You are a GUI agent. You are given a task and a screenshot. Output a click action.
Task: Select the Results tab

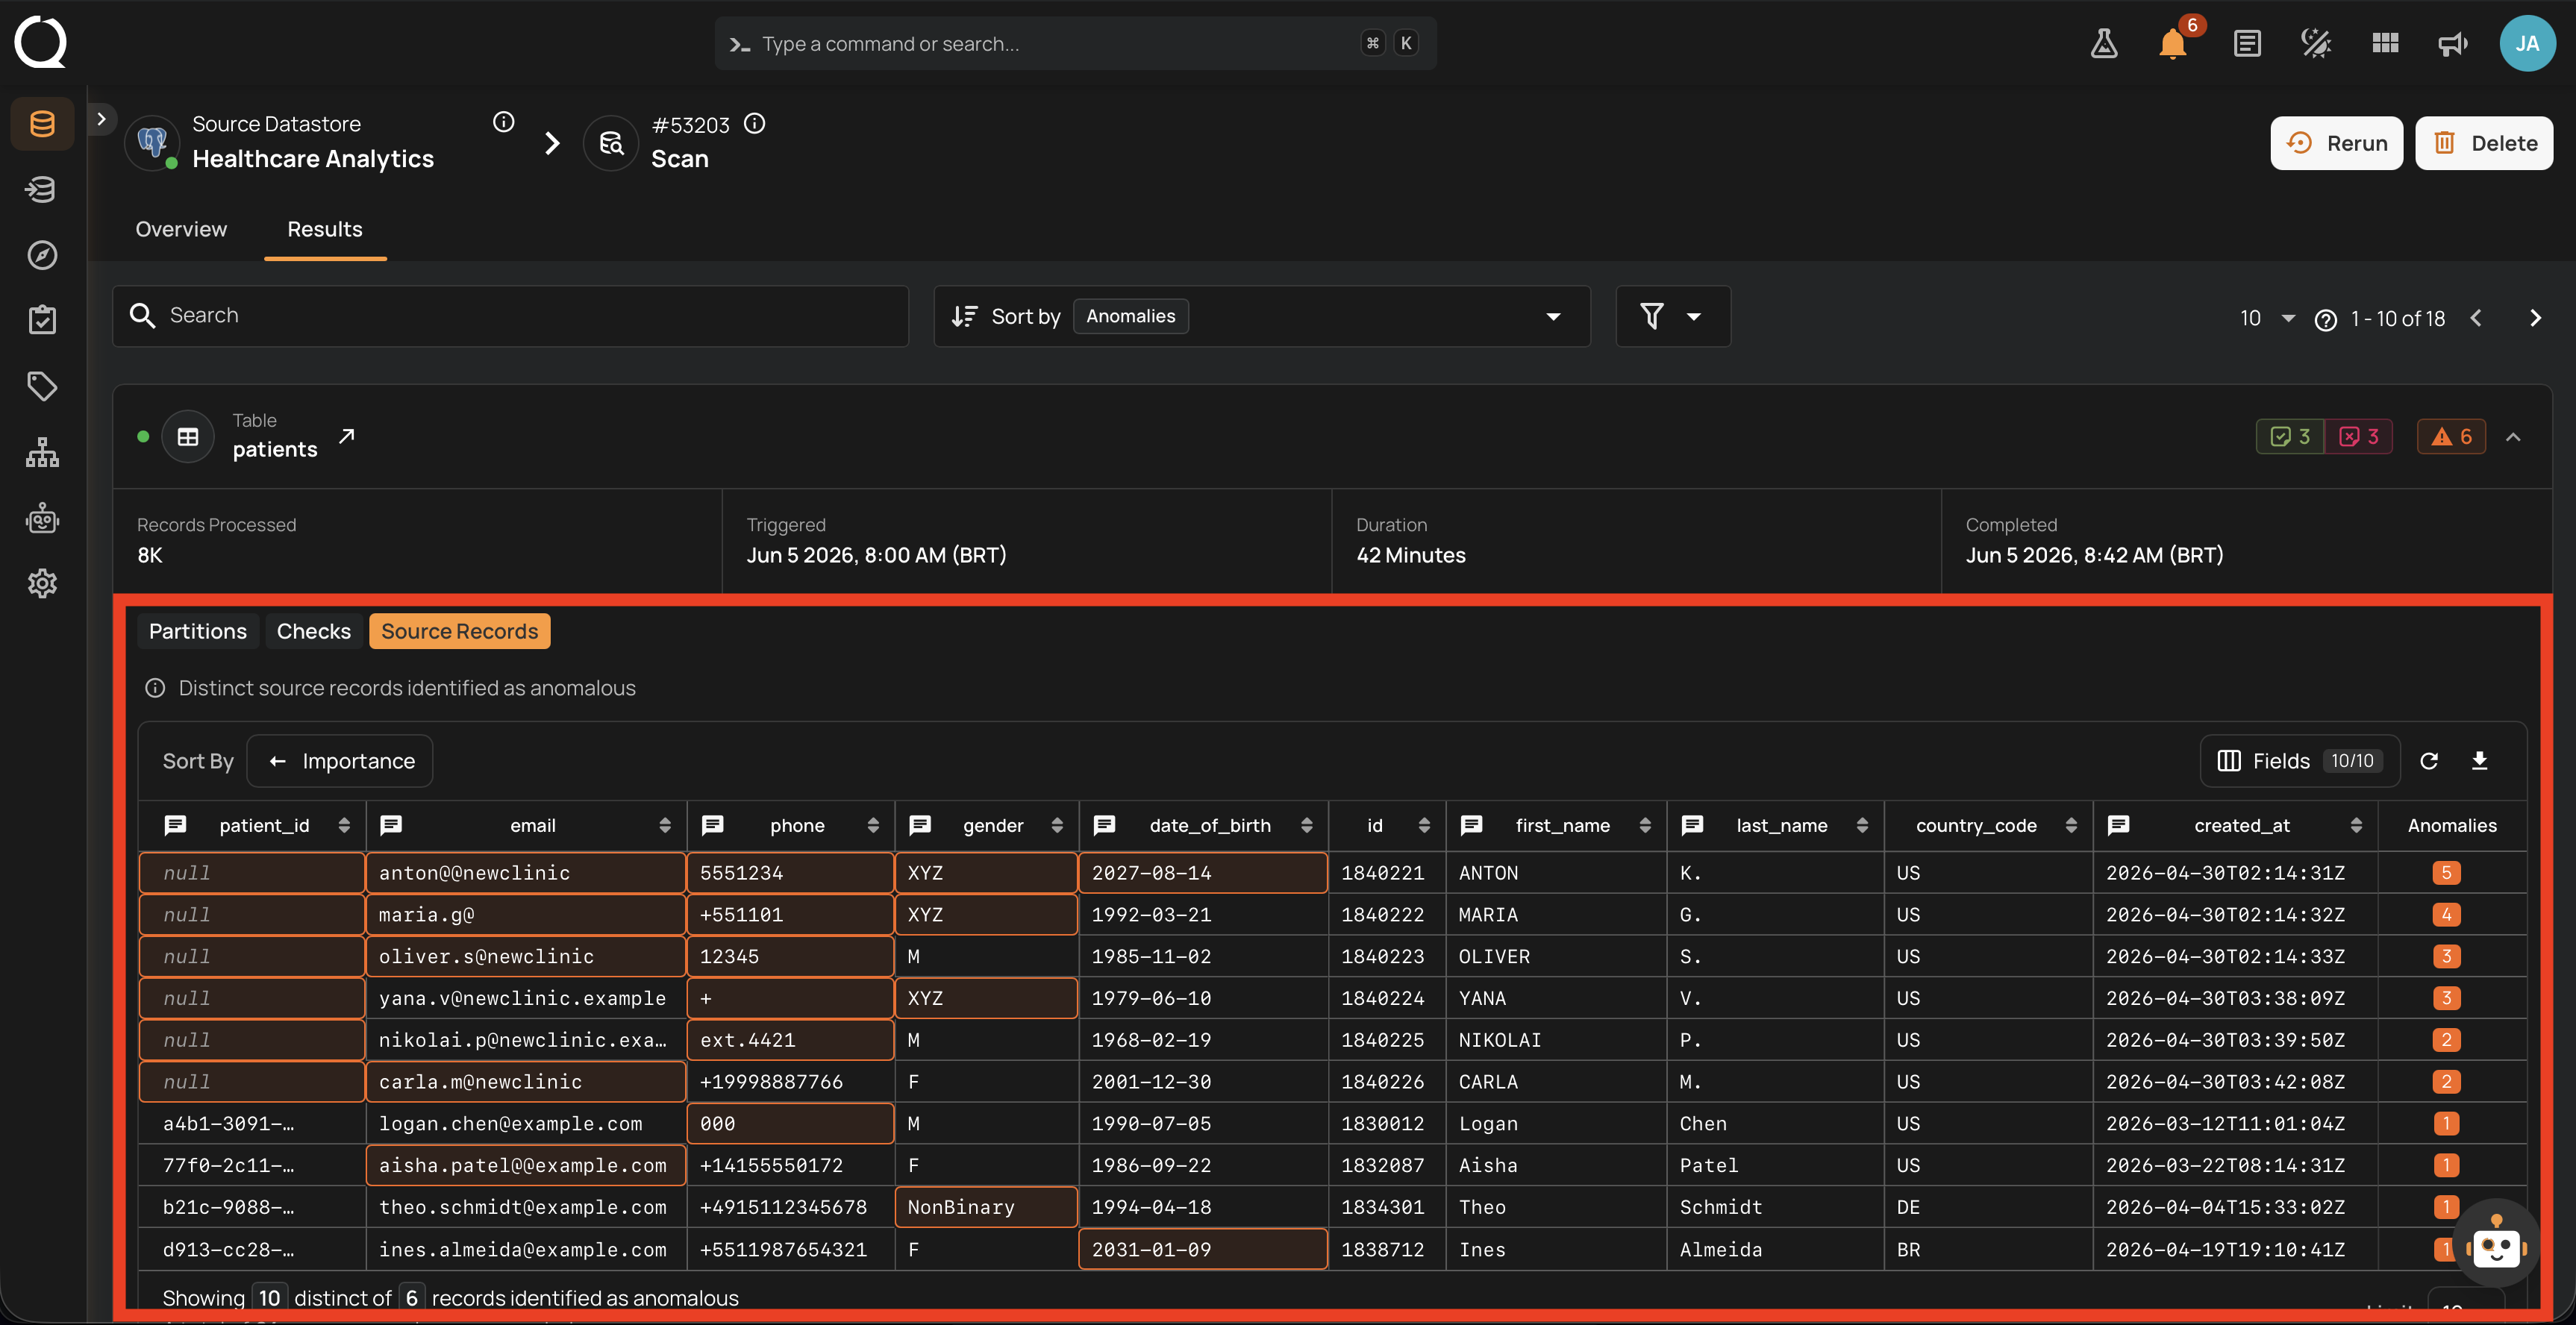point(325,229)
